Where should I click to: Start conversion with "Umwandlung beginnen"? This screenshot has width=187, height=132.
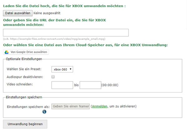[x=25, y=124]
